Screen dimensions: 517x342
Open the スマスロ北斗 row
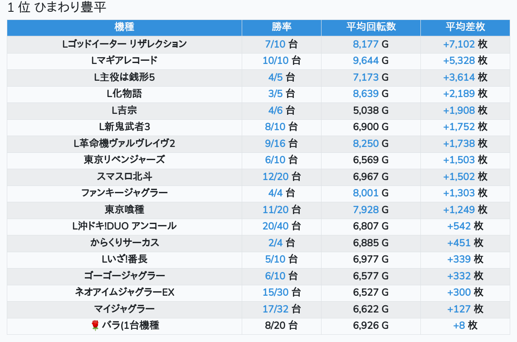(x=124, y=176)
